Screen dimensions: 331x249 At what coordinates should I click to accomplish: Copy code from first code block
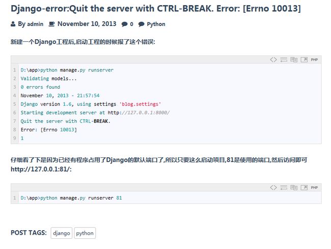coord(294,60)
